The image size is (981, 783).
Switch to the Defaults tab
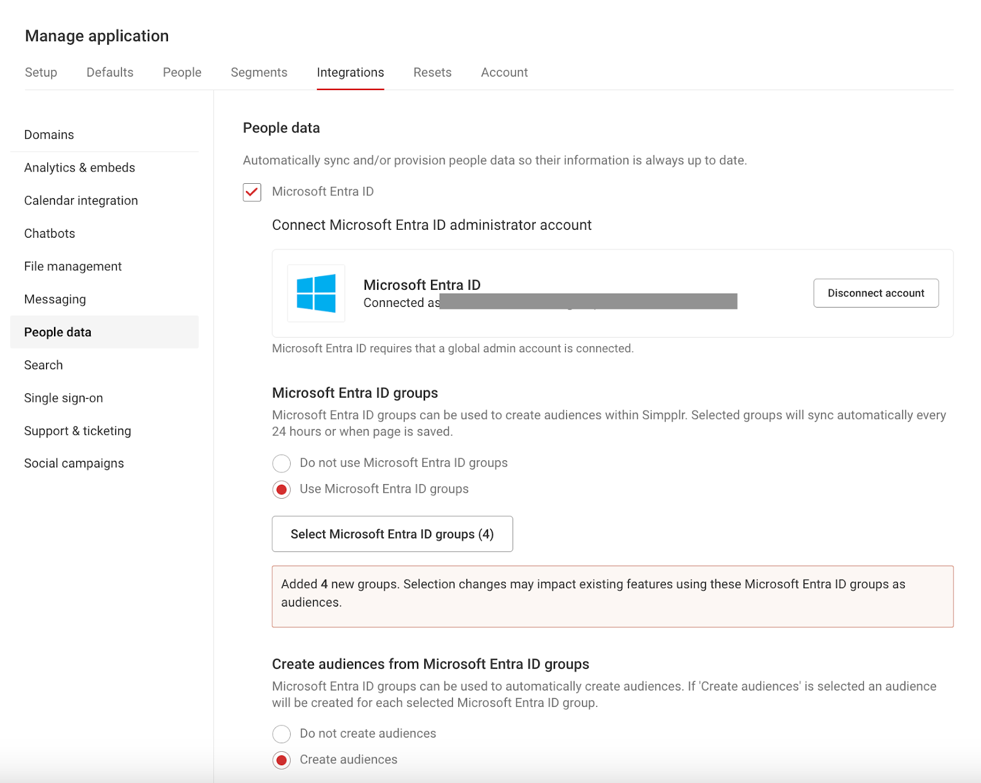click(x=110, y=72)
